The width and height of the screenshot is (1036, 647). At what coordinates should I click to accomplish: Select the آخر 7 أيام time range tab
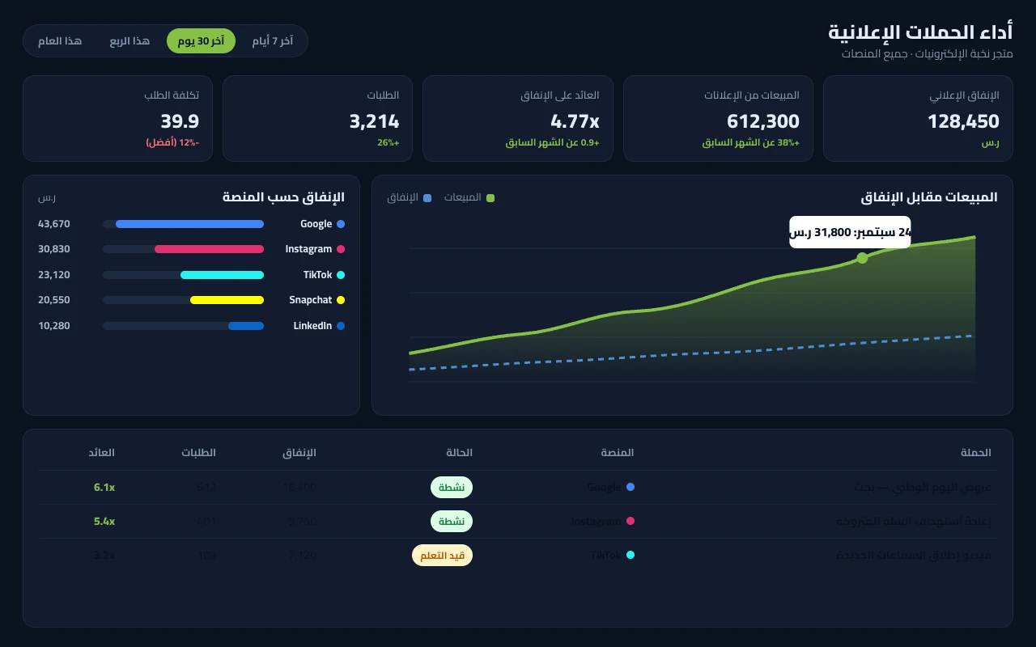272,41
